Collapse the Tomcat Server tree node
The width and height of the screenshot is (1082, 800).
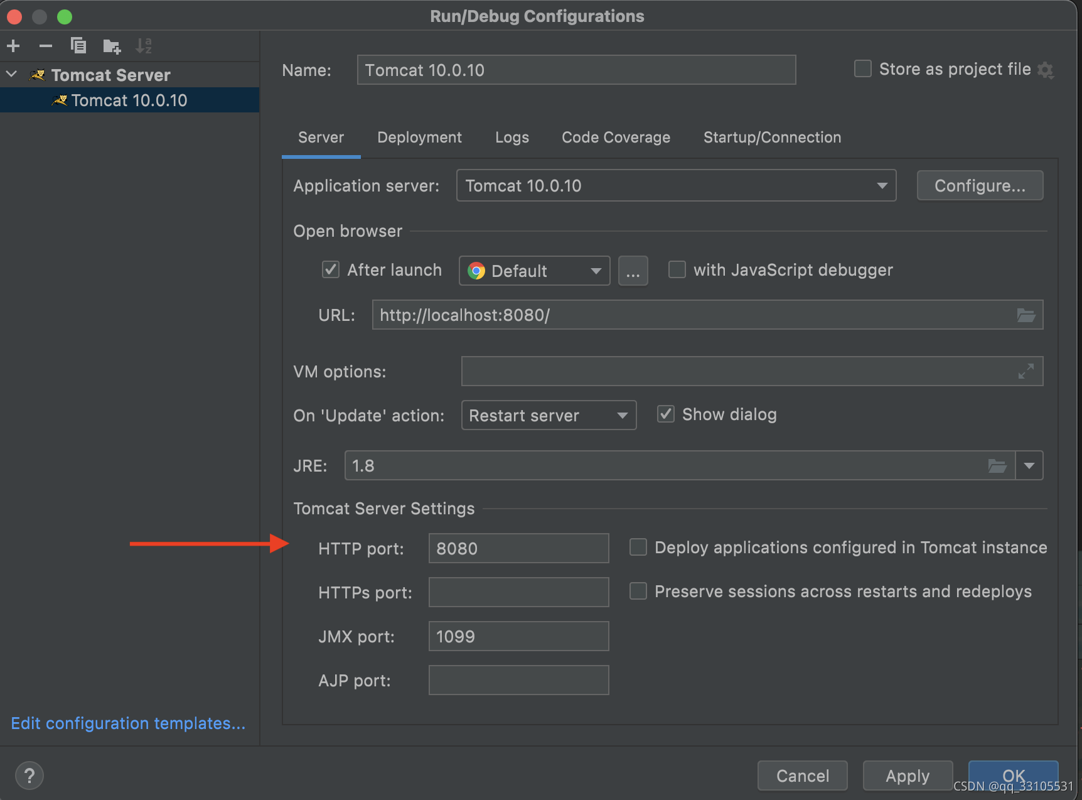(11, 75)
